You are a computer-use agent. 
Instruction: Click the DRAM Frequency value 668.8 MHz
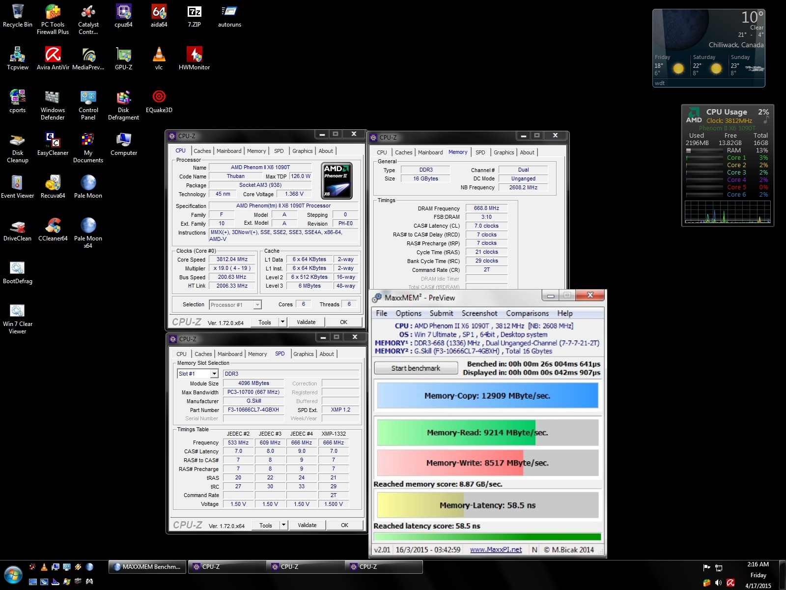(x=486, y=208)
